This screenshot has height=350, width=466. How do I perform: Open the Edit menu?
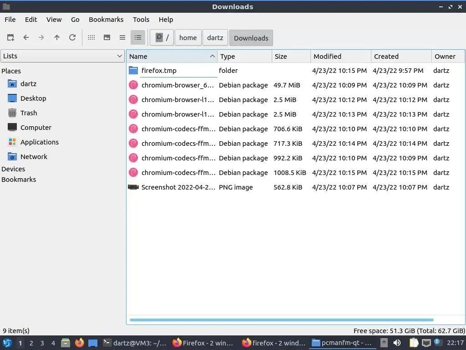(x=31, y=20)
